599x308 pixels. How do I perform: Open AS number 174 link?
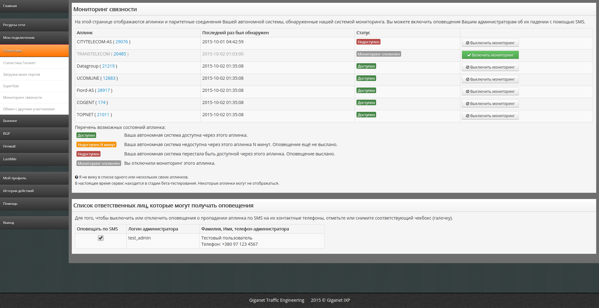coord(102,102)
